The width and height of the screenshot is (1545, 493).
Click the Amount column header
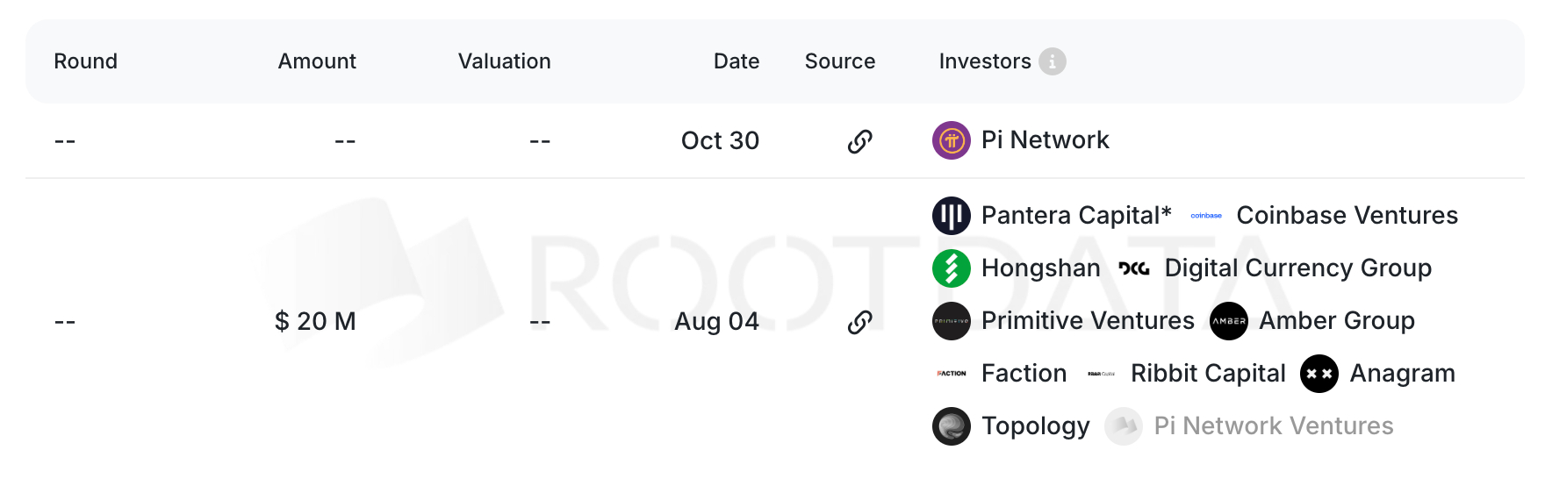(317, 61)
